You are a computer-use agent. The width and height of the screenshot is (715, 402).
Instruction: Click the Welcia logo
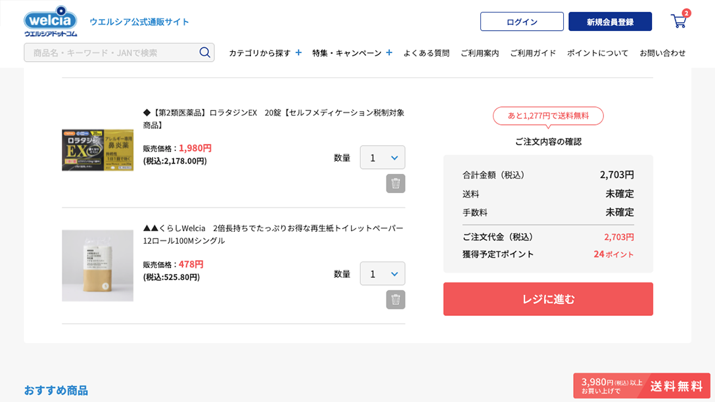51,21
